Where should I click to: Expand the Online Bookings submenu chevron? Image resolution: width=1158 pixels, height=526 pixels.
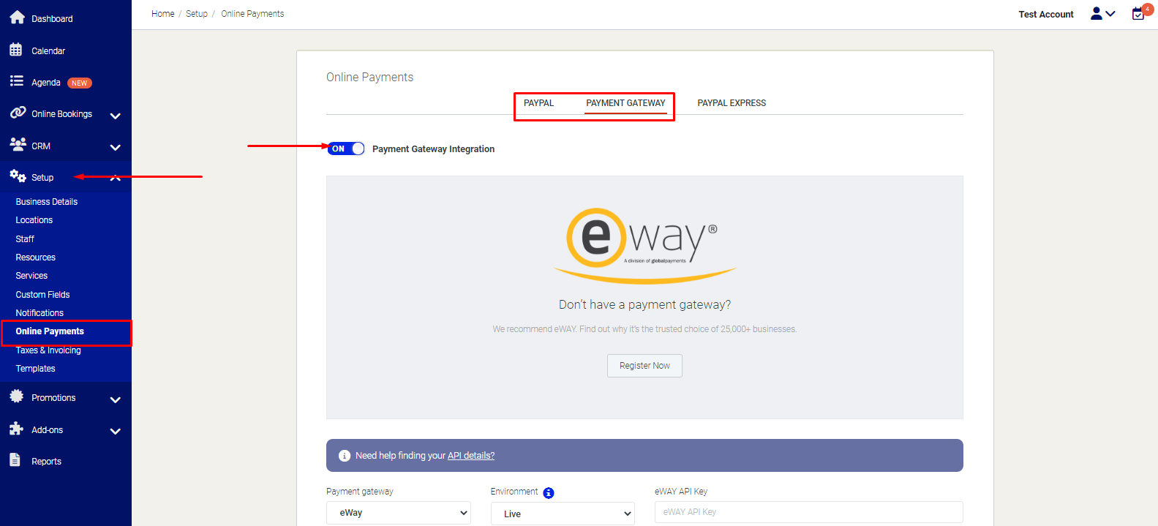pos(115,116)
